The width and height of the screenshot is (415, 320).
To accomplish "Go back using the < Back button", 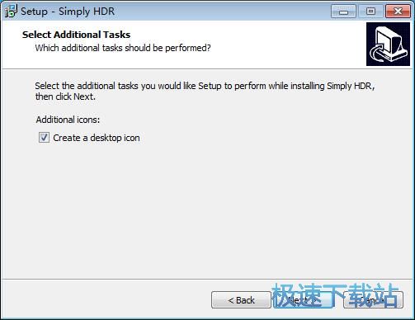I will tap(241, 300).
